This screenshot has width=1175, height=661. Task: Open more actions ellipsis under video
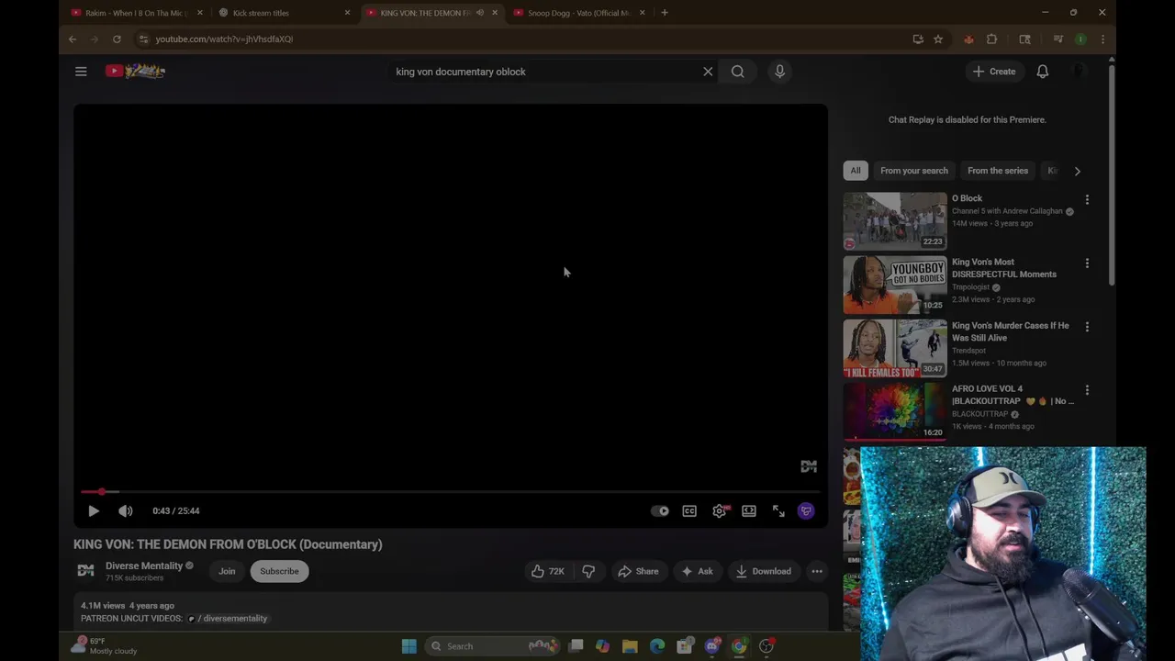(817, 571)
